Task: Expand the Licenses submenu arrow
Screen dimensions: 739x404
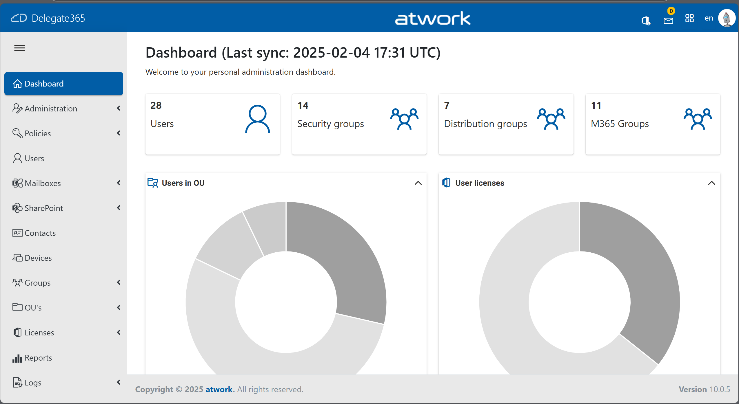Action: [119, 332]
